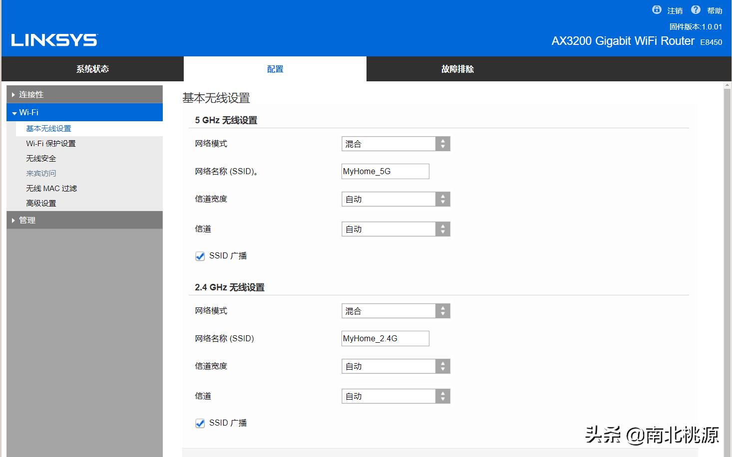Click the MyHome_5G SSID input field
Screen dimensions: 732x457
(384, 171)
